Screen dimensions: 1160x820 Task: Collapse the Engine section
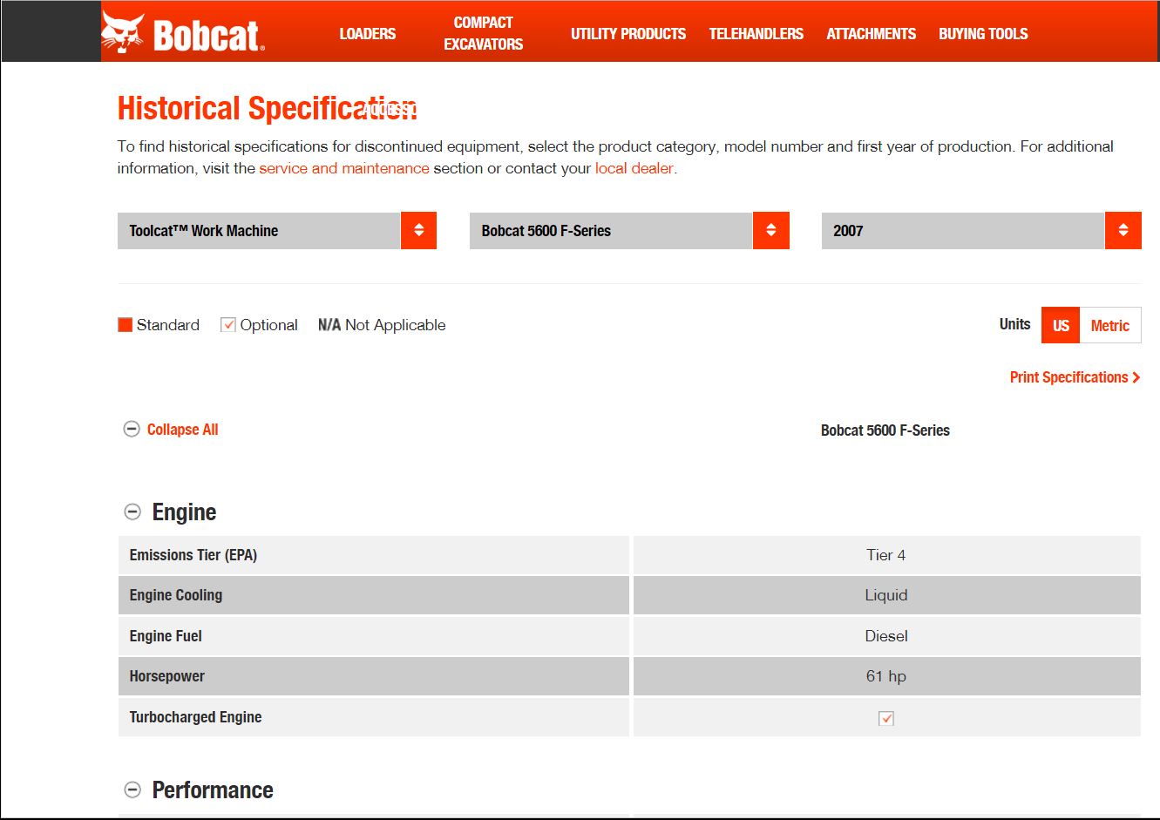tap(132, 512)
